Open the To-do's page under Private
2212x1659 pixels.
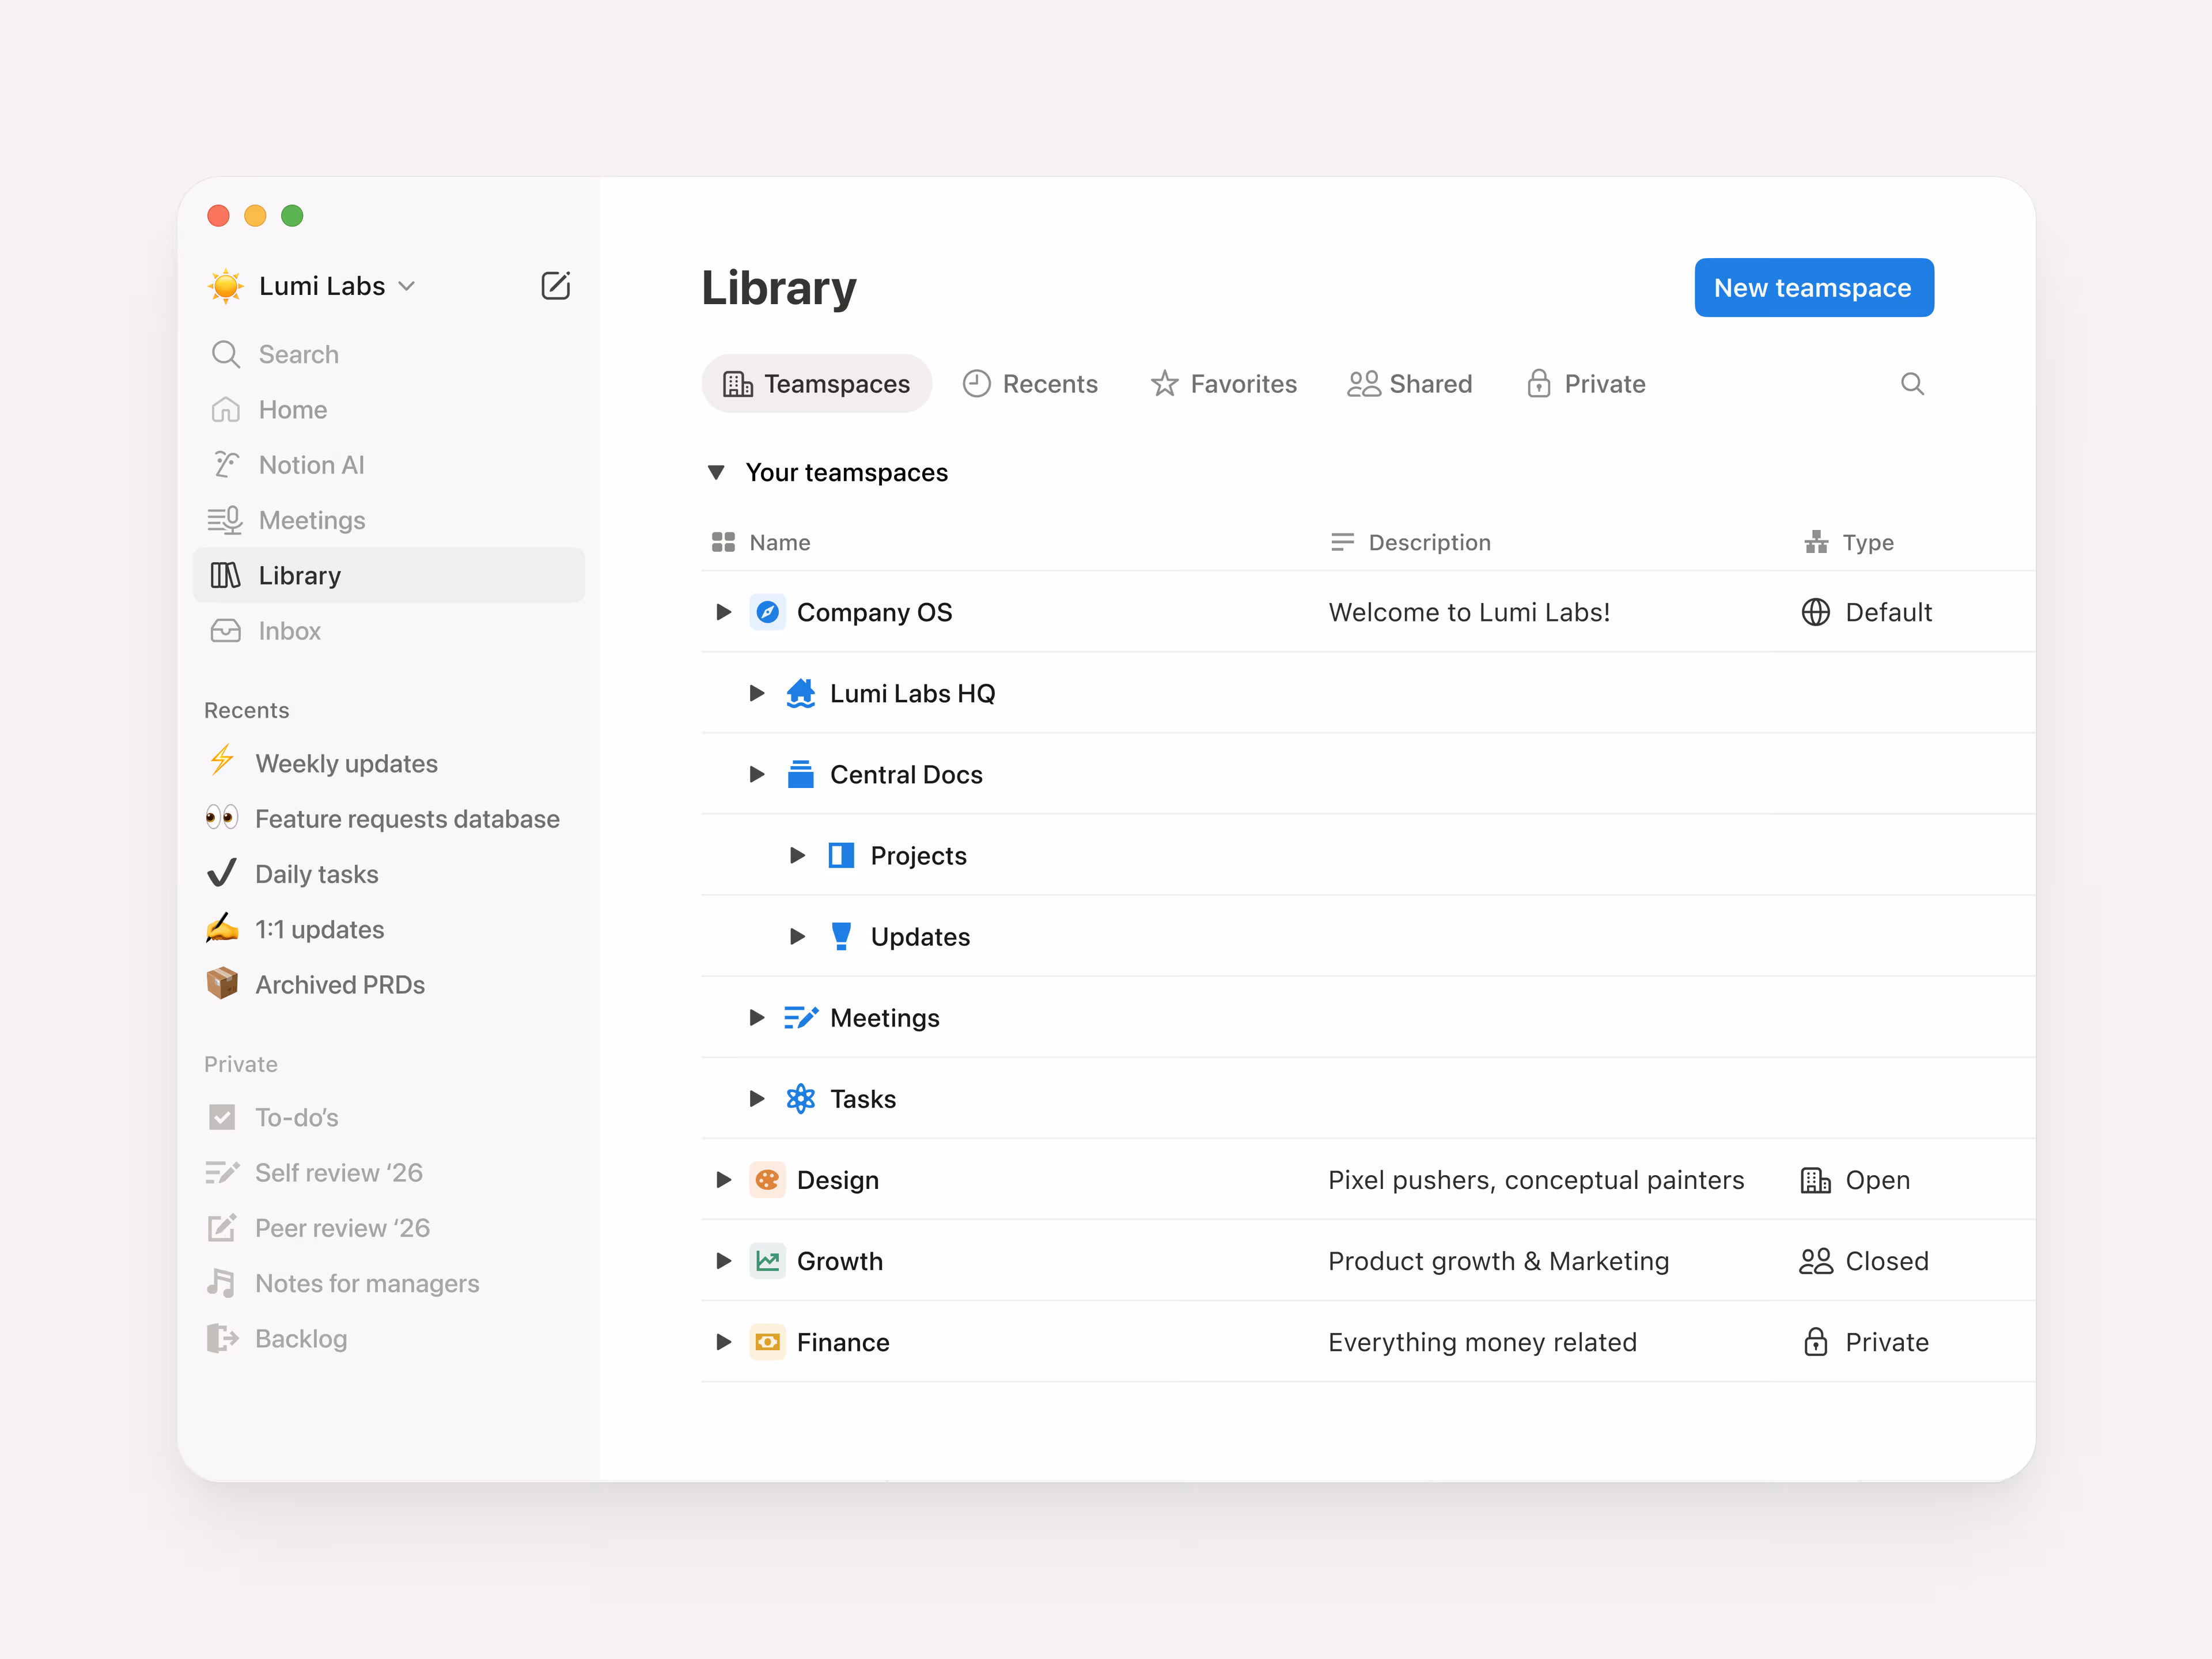[297, 1117]
